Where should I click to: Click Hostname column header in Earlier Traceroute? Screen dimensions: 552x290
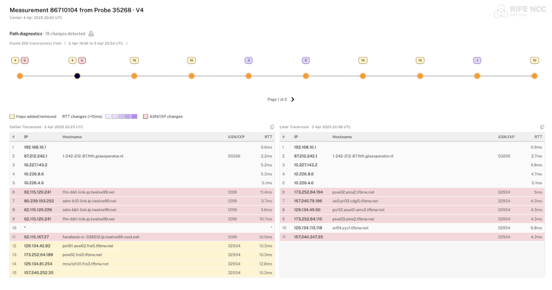tap(72, 137)
